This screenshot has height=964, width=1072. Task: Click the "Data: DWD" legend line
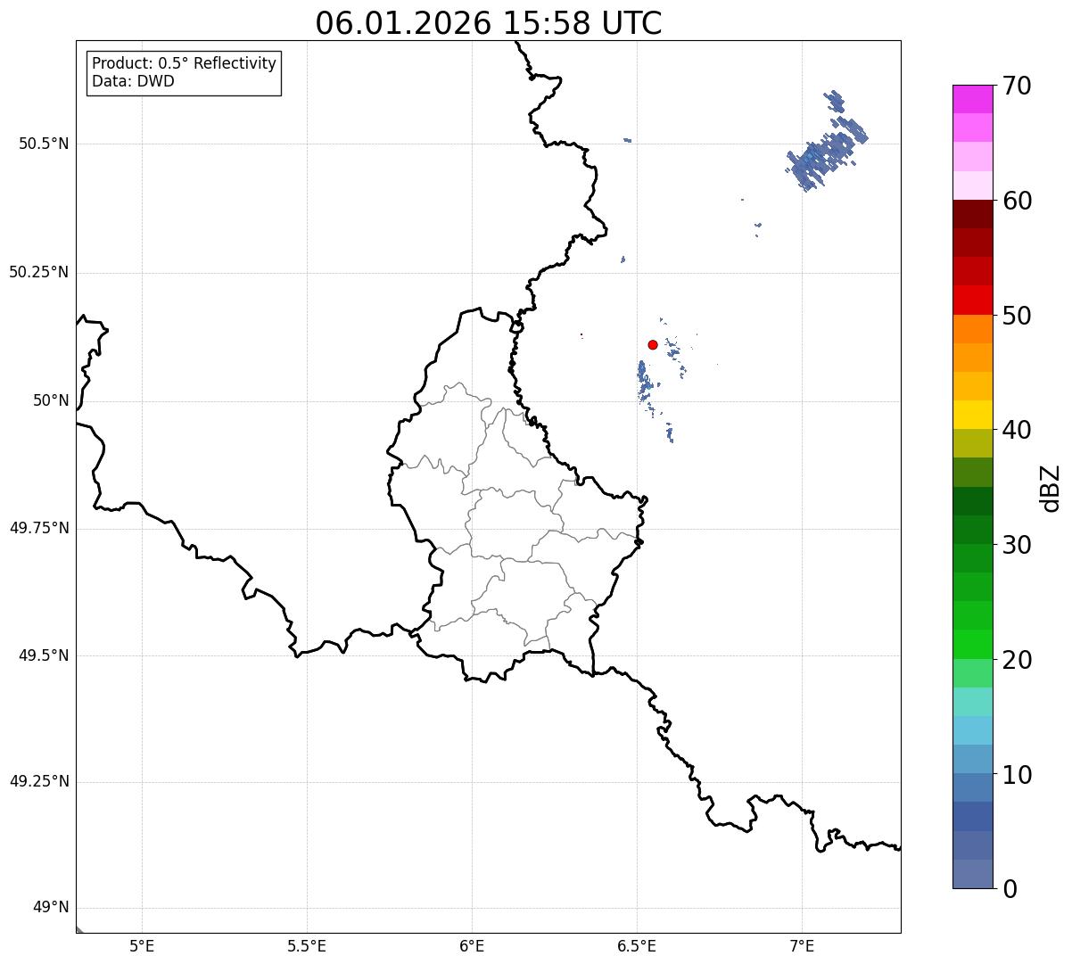(133, 81)
